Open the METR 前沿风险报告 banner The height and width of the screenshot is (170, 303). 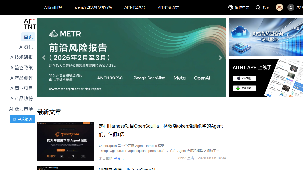(131, 57)
